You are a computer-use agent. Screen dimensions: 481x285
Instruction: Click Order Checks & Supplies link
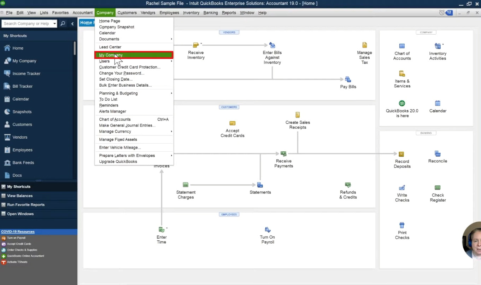22,250
